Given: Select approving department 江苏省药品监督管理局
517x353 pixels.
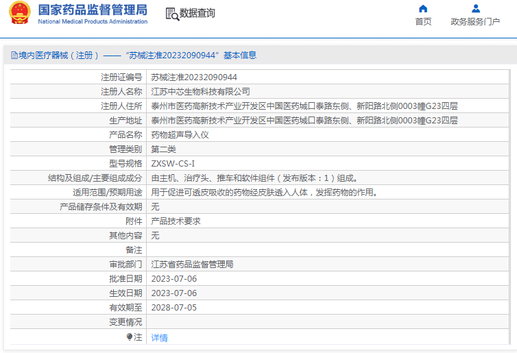Looking at the screenshot, I should coord(192,265).
